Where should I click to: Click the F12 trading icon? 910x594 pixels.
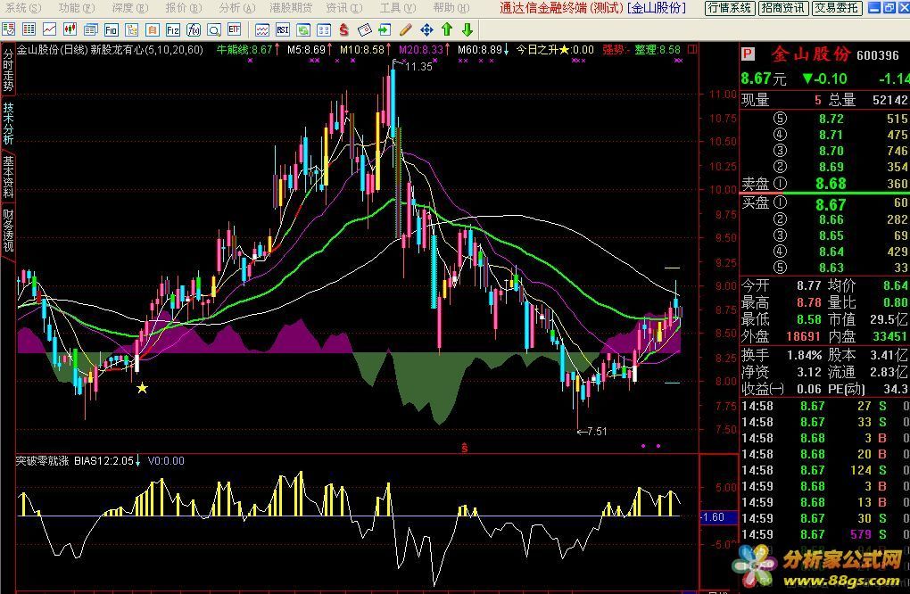pos(172,29)
